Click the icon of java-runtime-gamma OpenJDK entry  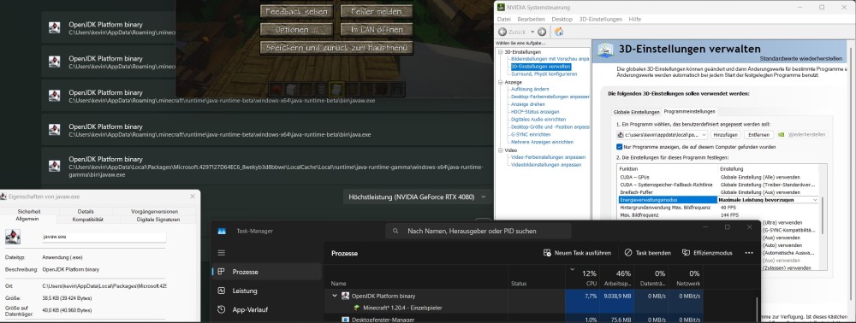coord(55,166)
